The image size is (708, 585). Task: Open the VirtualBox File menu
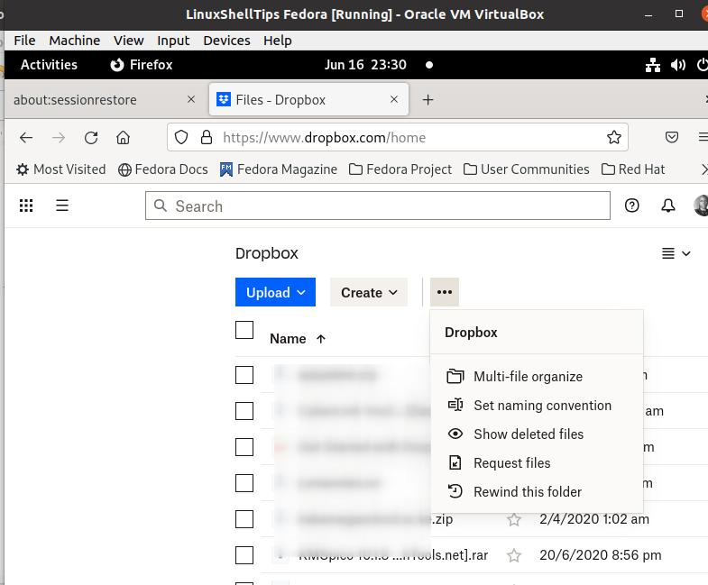(x=24, y=41)
